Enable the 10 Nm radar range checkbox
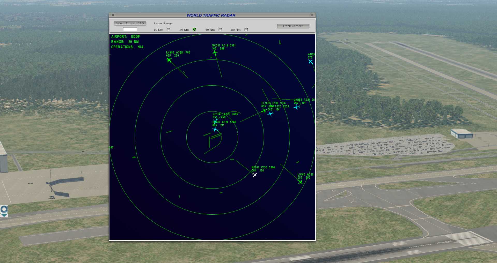The height and width of the screenshot is (263, 497). pyautogui.click(x=169, y=29)
